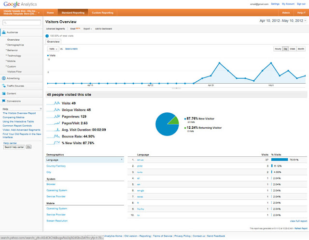Expand the Mobile sidebar section
309x240 pixels.
tap(11, 61)
